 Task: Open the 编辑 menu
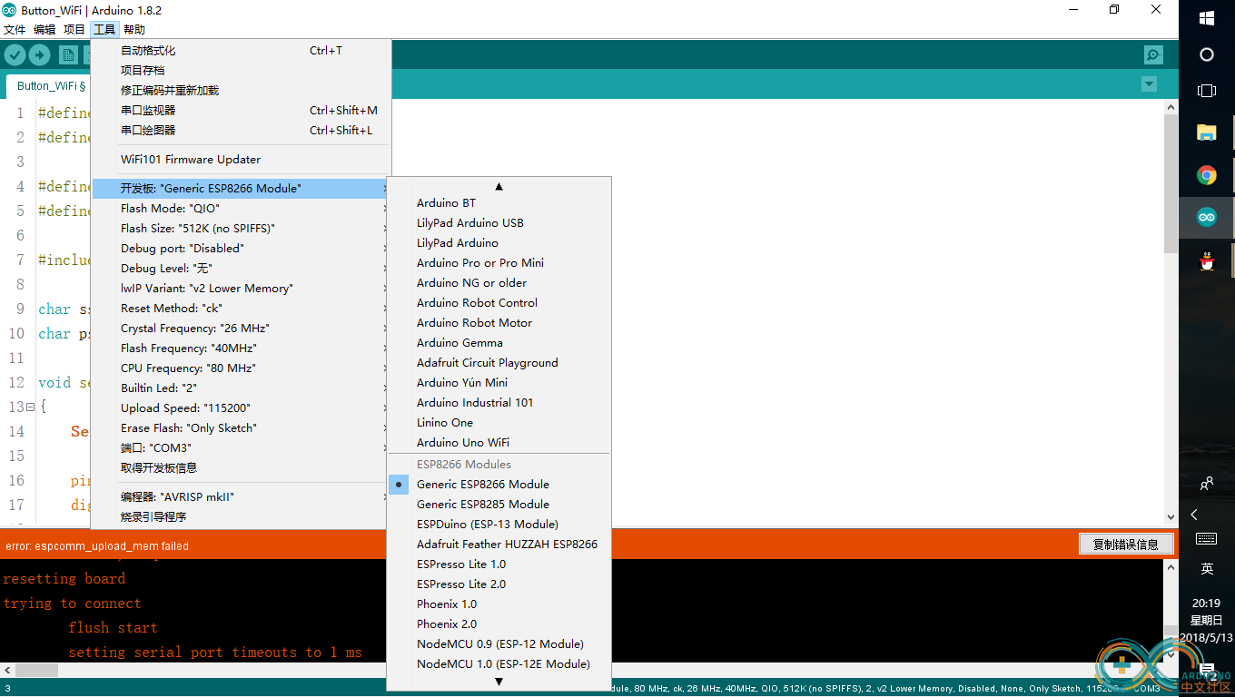pyautogui.click(x=44, y=30)
